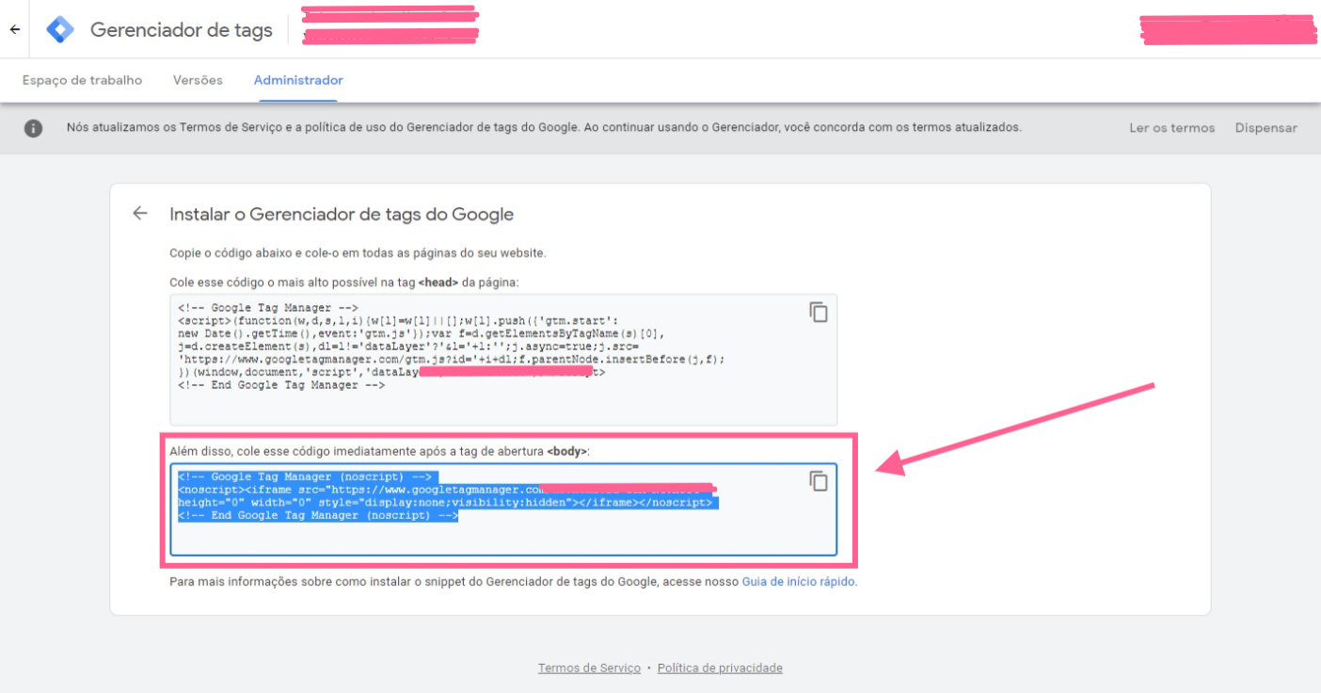
Task: Click the back arrow beside Tag Manager logo
Action: tap(15, 29)
